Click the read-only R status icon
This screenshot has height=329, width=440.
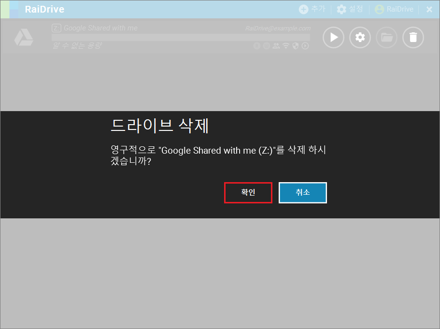click(257, 46)
